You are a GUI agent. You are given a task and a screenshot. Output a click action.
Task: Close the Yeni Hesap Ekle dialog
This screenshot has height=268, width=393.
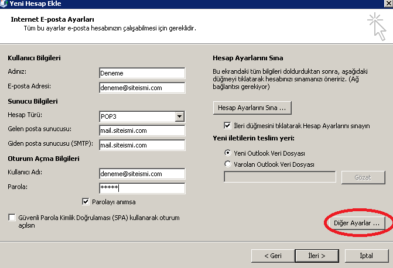(389, 4)
